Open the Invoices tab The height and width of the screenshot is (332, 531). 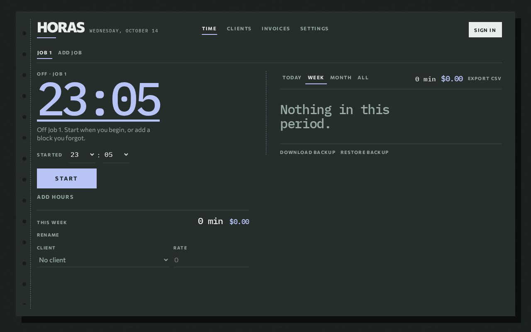click(x=276, y=29)
